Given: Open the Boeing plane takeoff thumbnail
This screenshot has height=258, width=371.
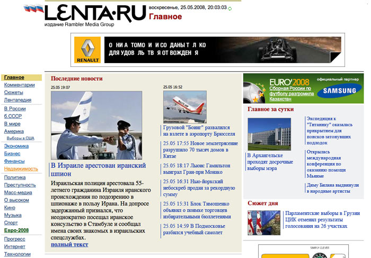Looking at the screenshot, I should tap(184, 107).
